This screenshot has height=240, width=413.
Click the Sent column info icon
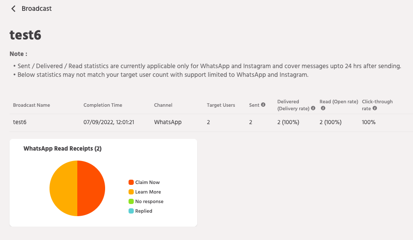click(263, 105)
